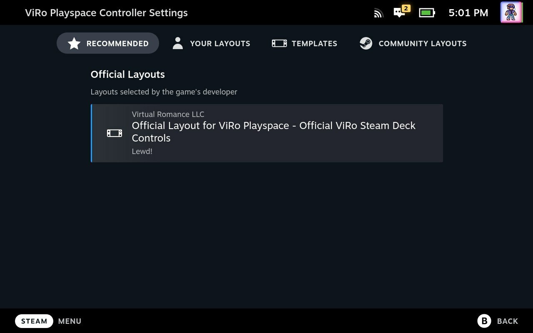Open the MENU label in the bottom bar
533x333 pixels.
click(x=70, y=321)
